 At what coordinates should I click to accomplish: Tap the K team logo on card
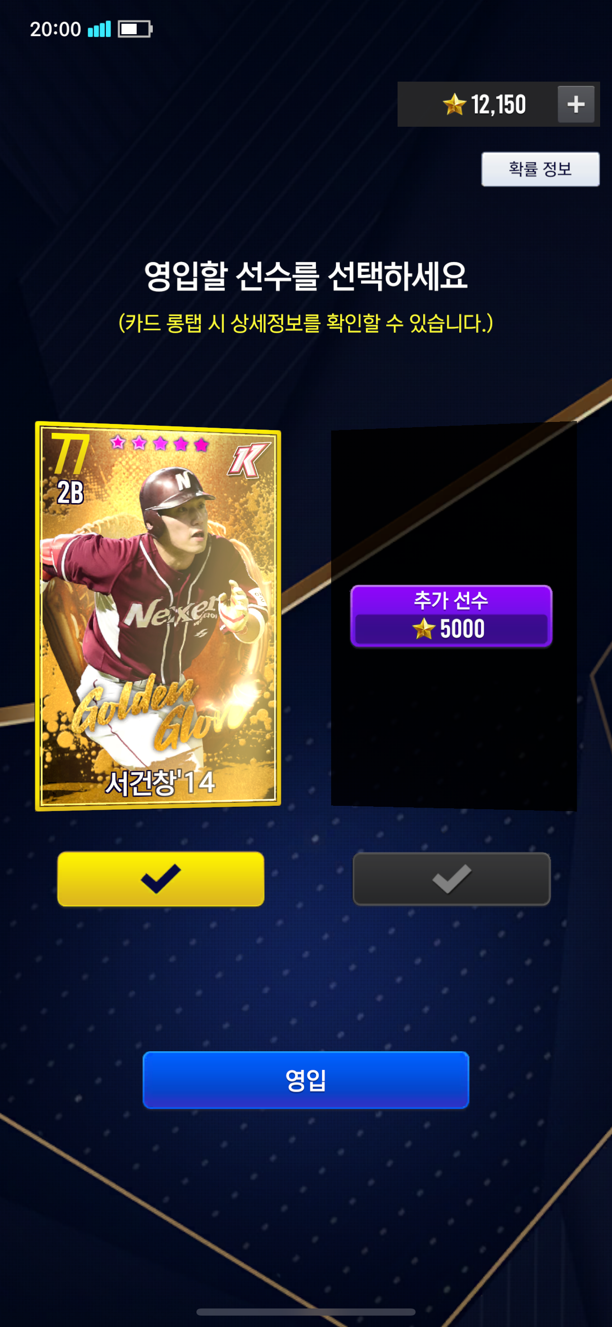249,460
